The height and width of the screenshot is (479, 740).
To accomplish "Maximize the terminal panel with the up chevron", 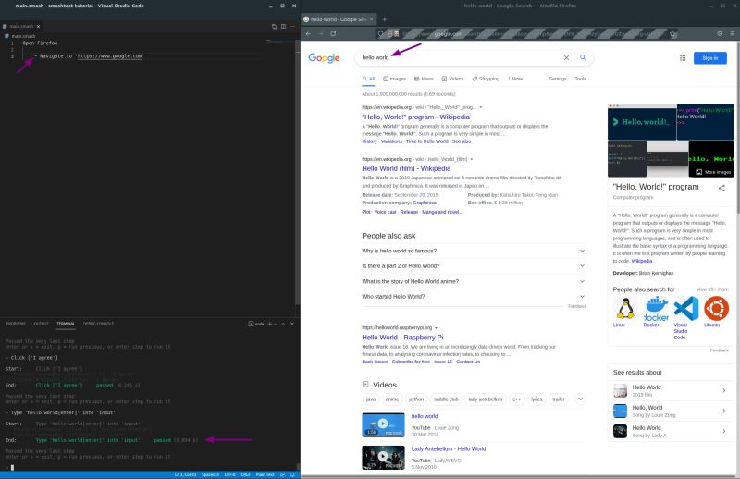I will 283,324.
